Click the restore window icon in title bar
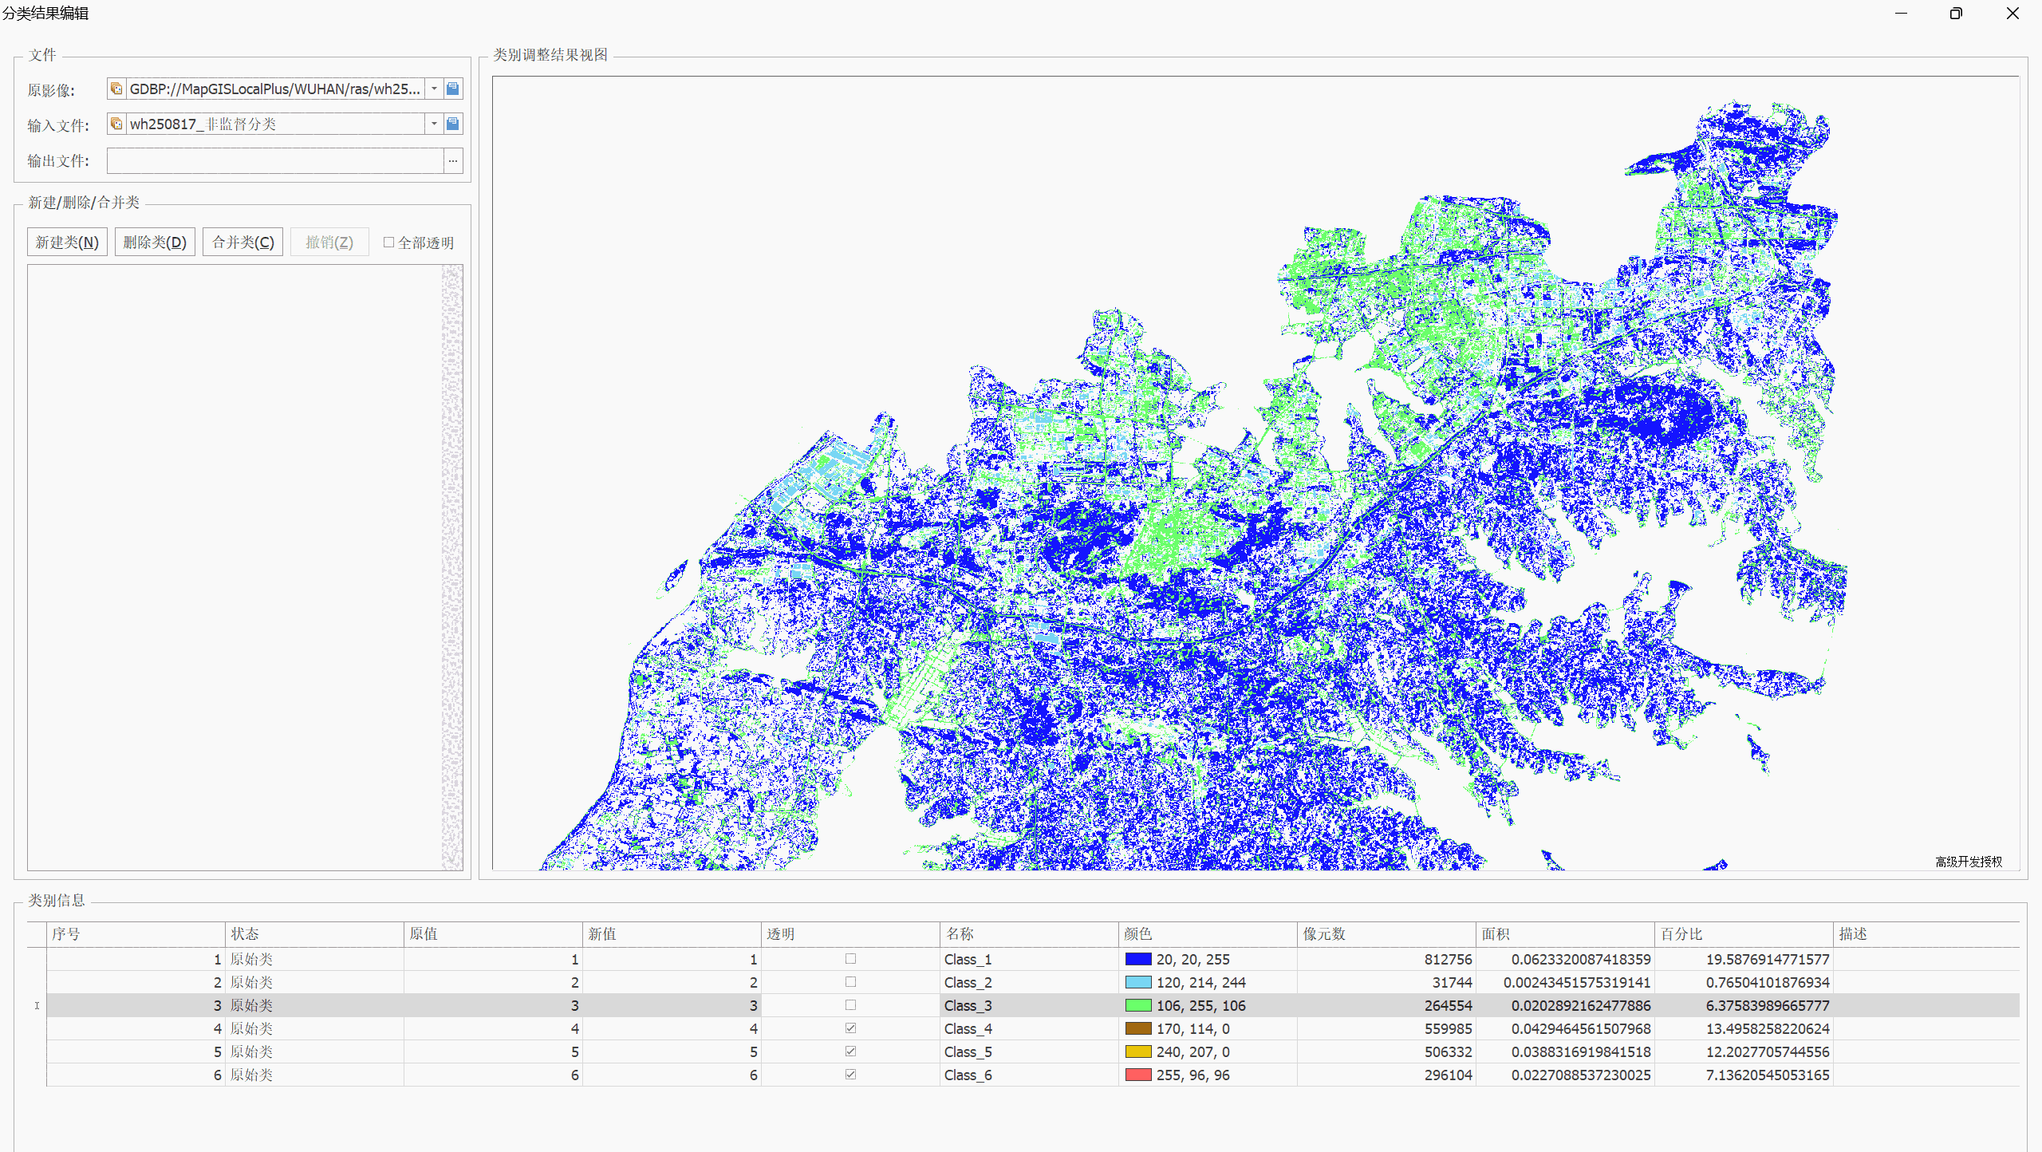Screen dimensions: 2042x1152 coord(1955,14)
